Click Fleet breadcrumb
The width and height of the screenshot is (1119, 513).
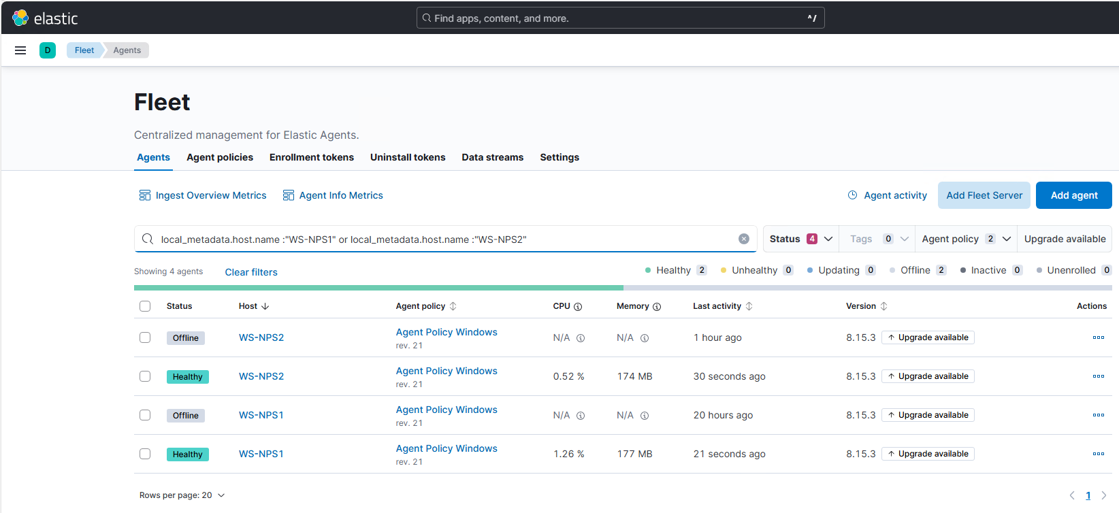point(84,50)
